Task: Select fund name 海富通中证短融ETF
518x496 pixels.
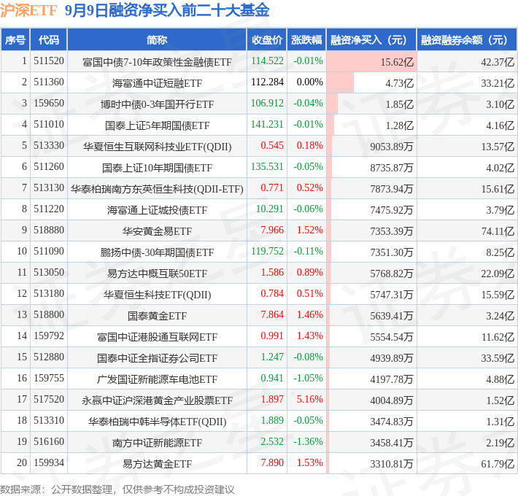Action: pos(157,83)
